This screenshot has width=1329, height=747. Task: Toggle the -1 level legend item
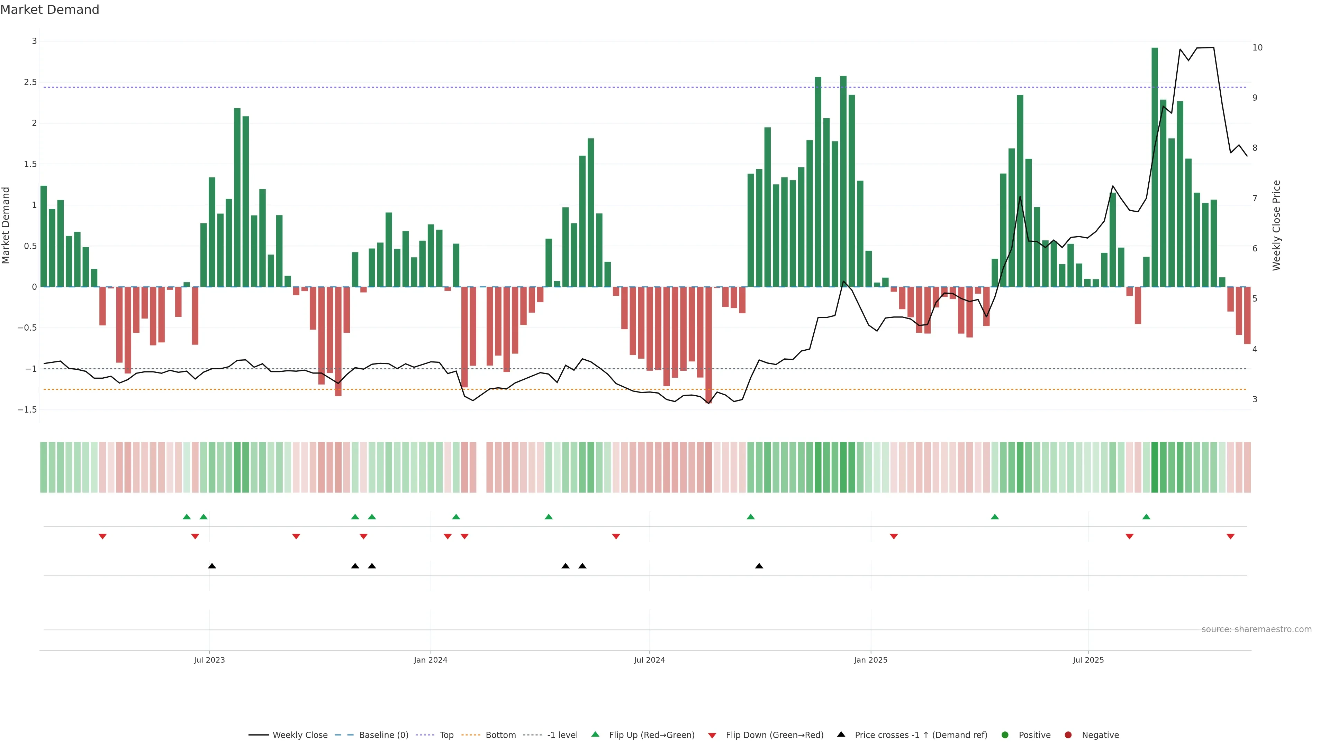[x=562, y=735]
